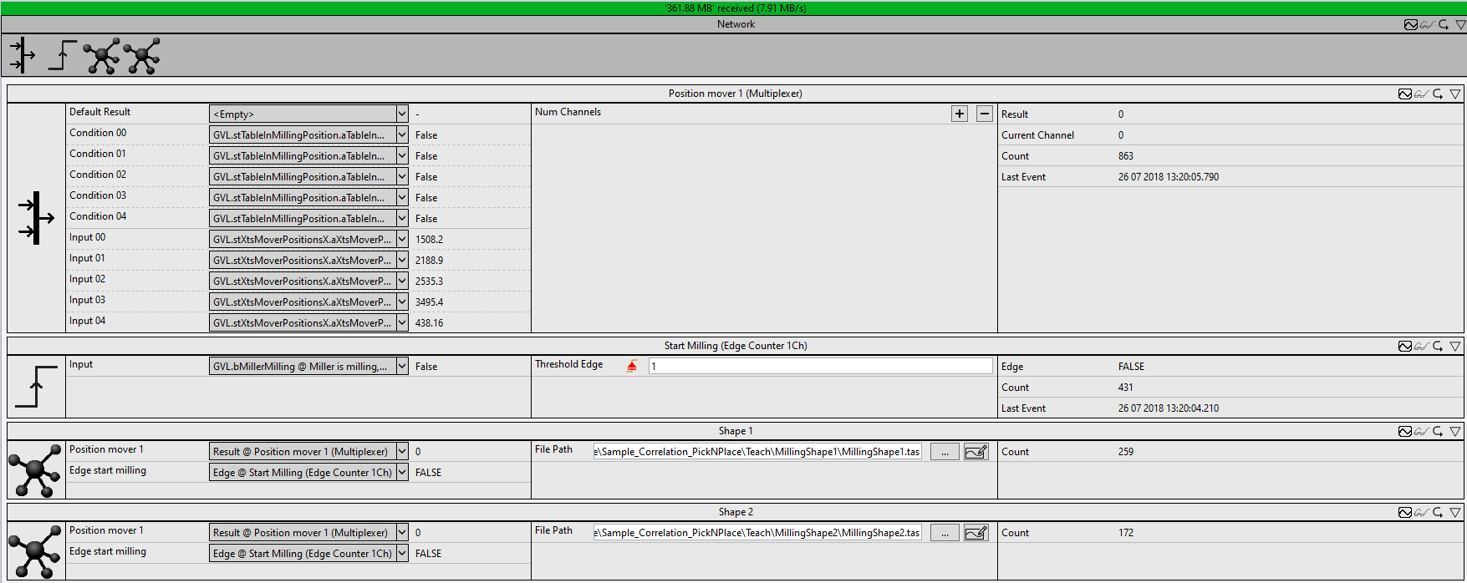Open Shape 1 Edge start milling dropdown
Image resolution: width=1467 pixels, height=583 pixels.
pyautogui.click(x=308, y=472)
